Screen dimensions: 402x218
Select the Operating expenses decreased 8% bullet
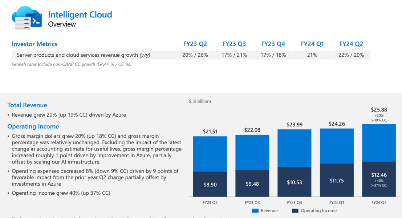[95, 177]
